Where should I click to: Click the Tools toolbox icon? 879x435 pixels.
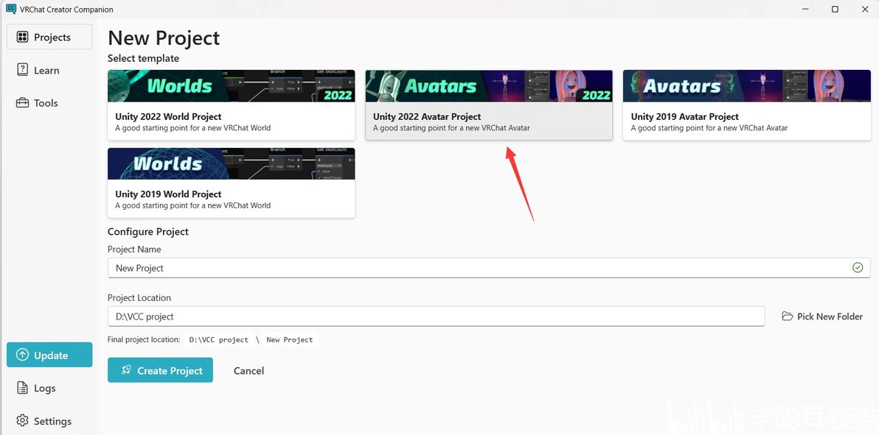[22, 103]
